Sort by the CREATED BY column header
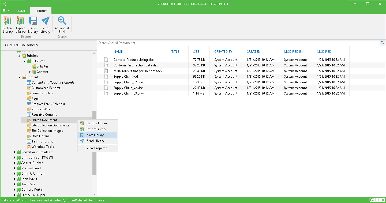The height and width of the screenshot is (203, 386). (x=223, y=52)
